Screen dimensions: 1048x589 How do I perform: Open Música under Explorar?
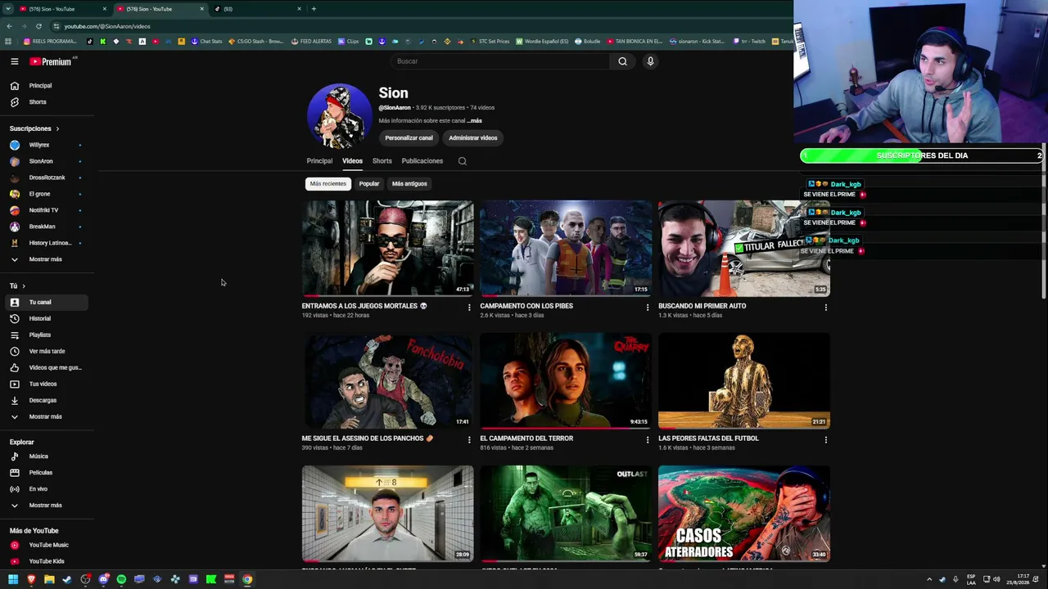46,456
